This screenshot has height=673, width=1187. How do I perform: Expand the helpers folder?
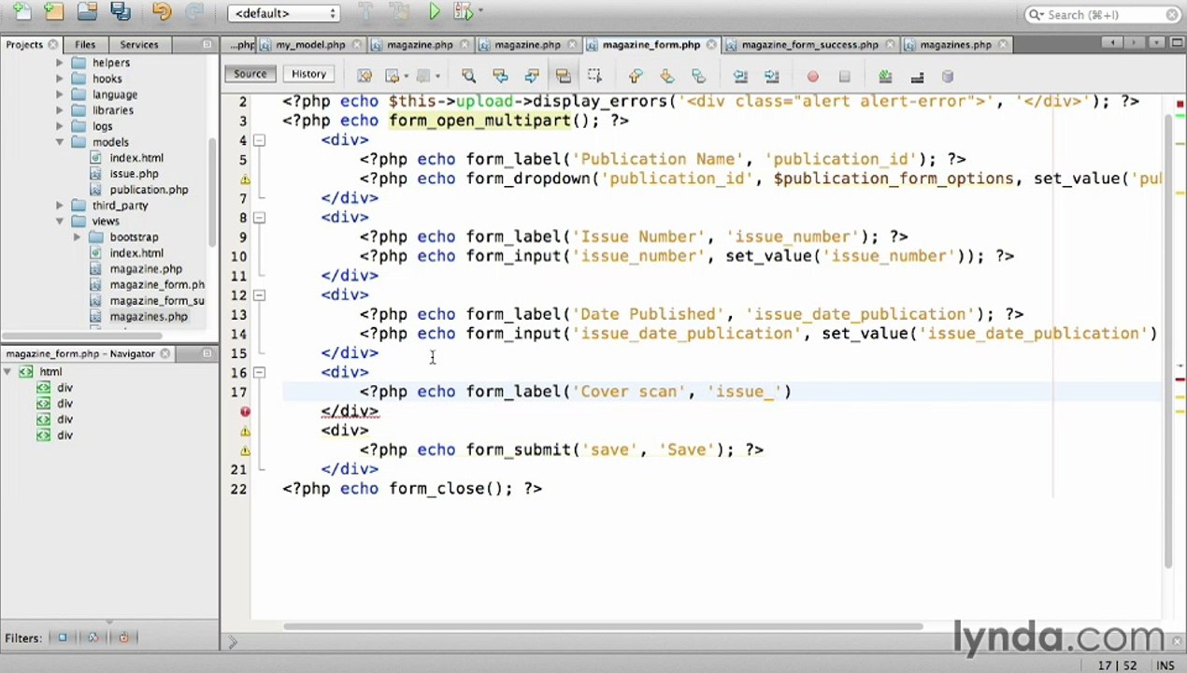60,63
